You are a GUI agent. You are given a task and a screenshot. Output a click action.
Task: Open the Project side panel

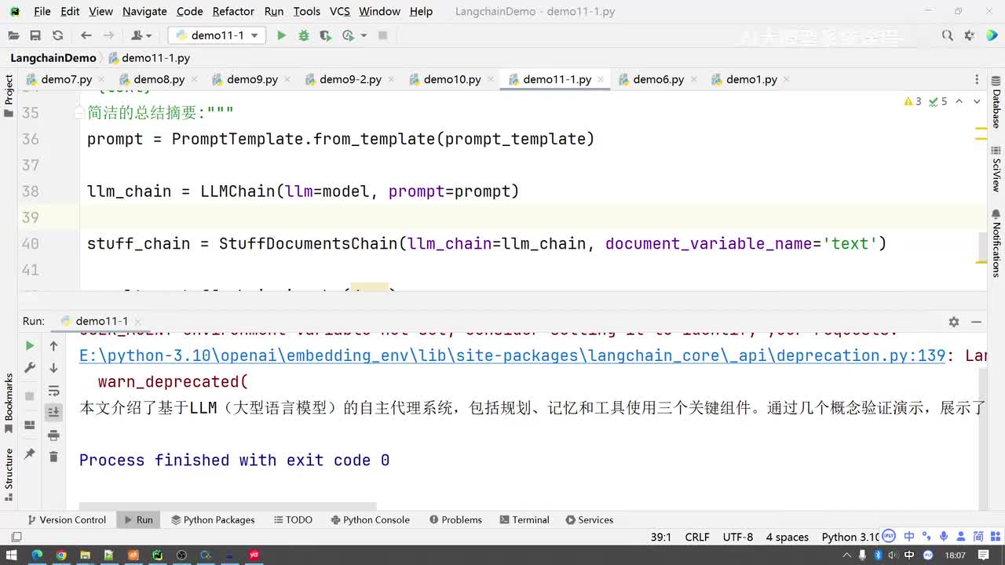pos(9,96)
